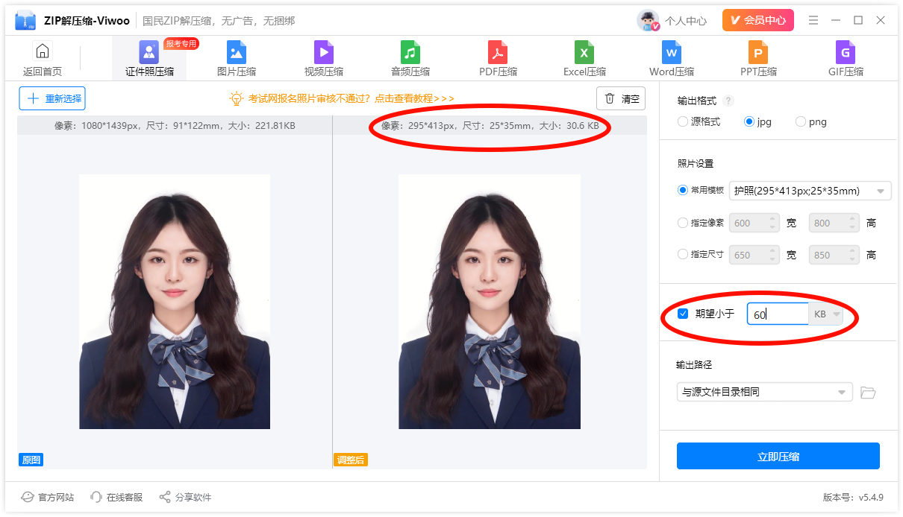Click the ZIP app logo icon

coord(25,21)
